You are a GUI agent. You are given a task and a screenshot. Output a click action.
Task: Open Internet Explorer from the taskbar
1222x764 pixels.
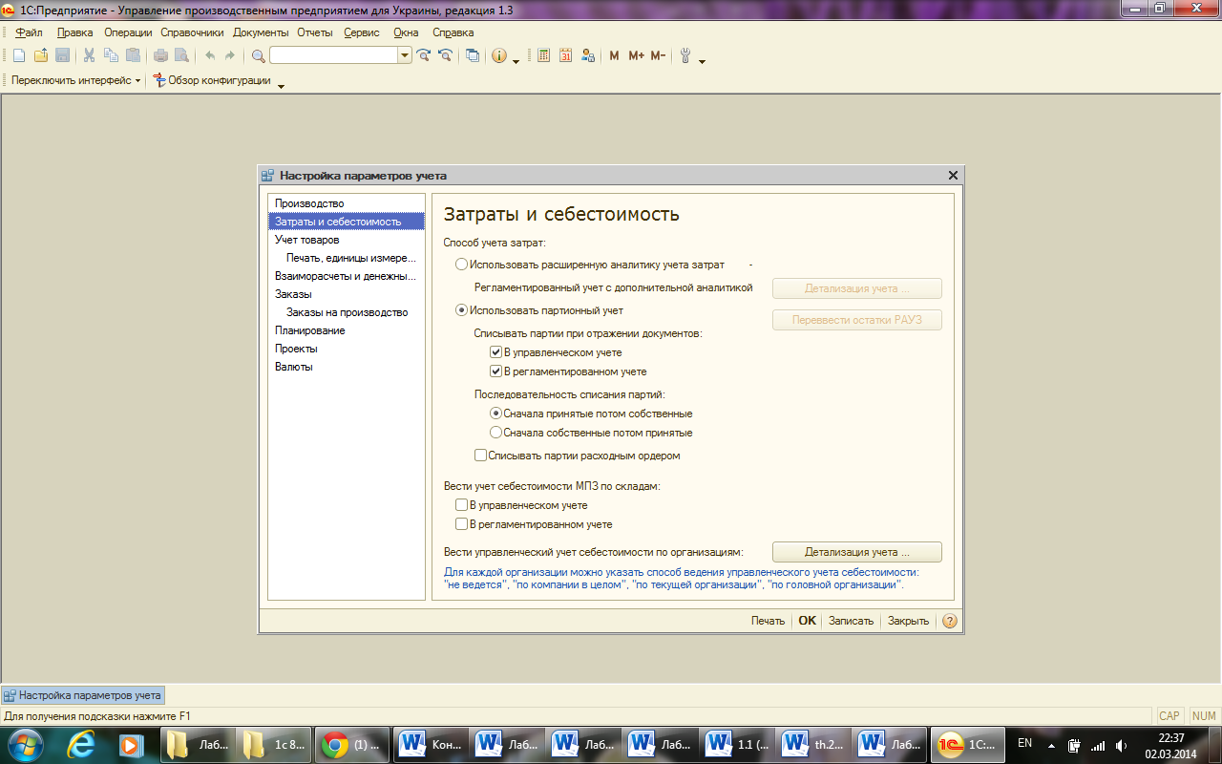tap(79, 744)
